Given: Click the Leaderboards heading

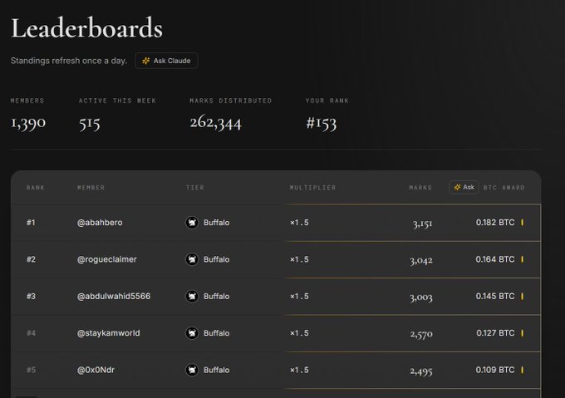Looking at the screenshot, I should tap(87, 28).
